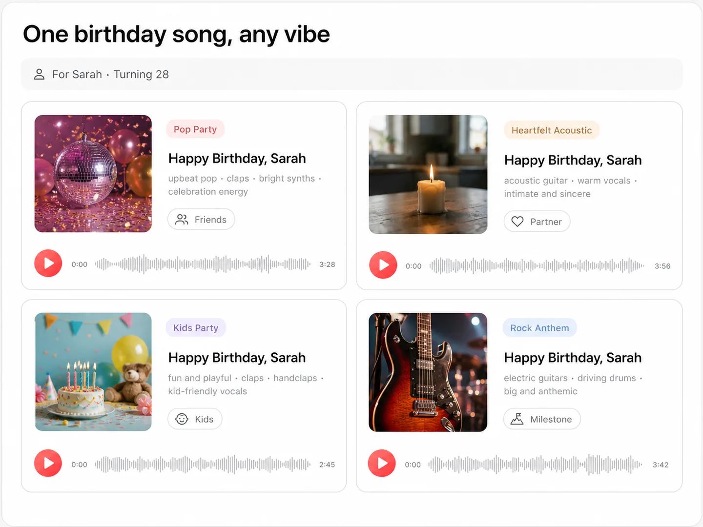The height and width of the screenshot is (527, 703).
Task: Play the Pop Party birthday song
Action: [48, 263]
